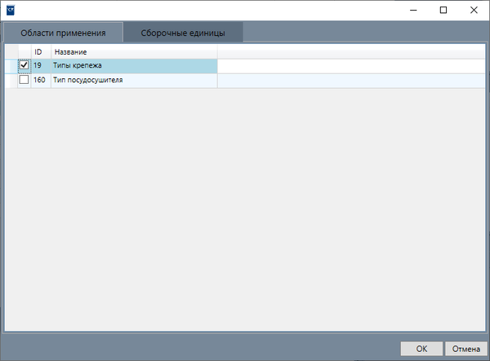Click the Название column header

click(134, 52)
